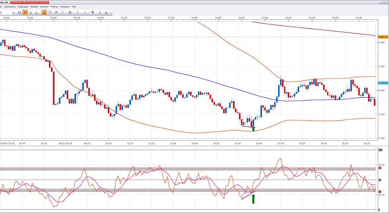Open the Graphiques menu

[23, 7]
